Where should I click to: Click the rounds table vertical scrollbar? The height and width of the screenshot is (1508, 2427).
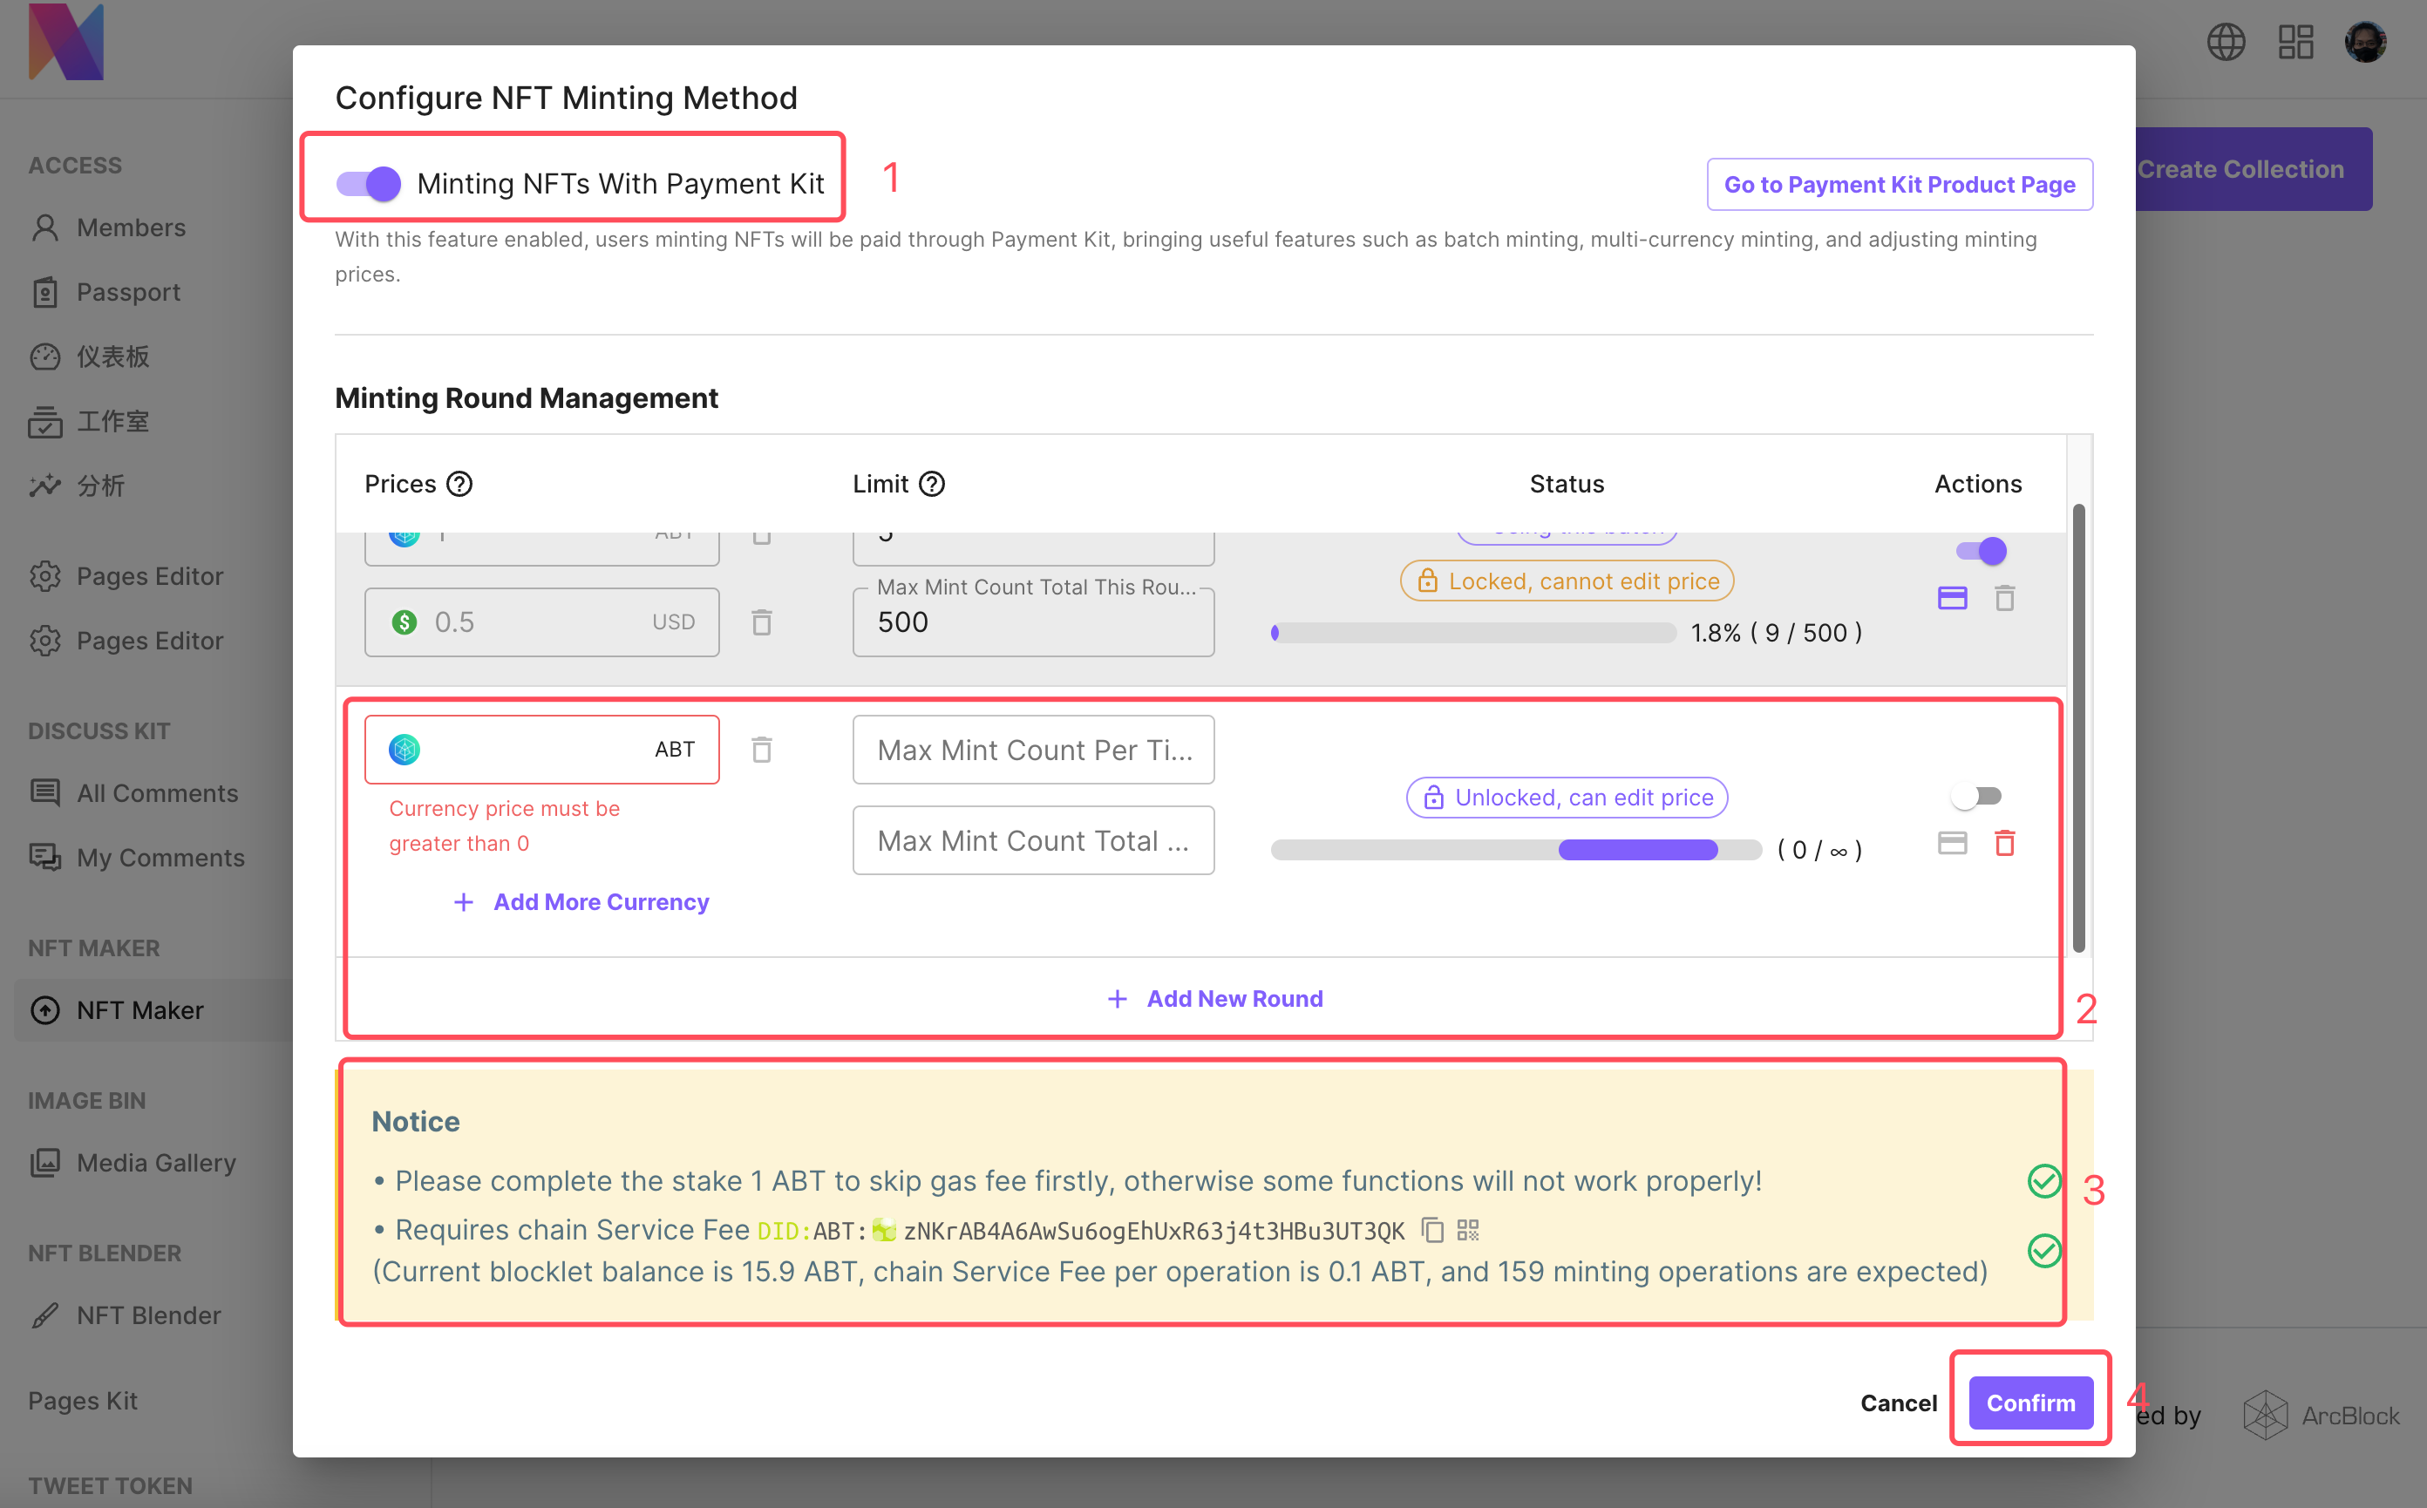click(2079, 728)
